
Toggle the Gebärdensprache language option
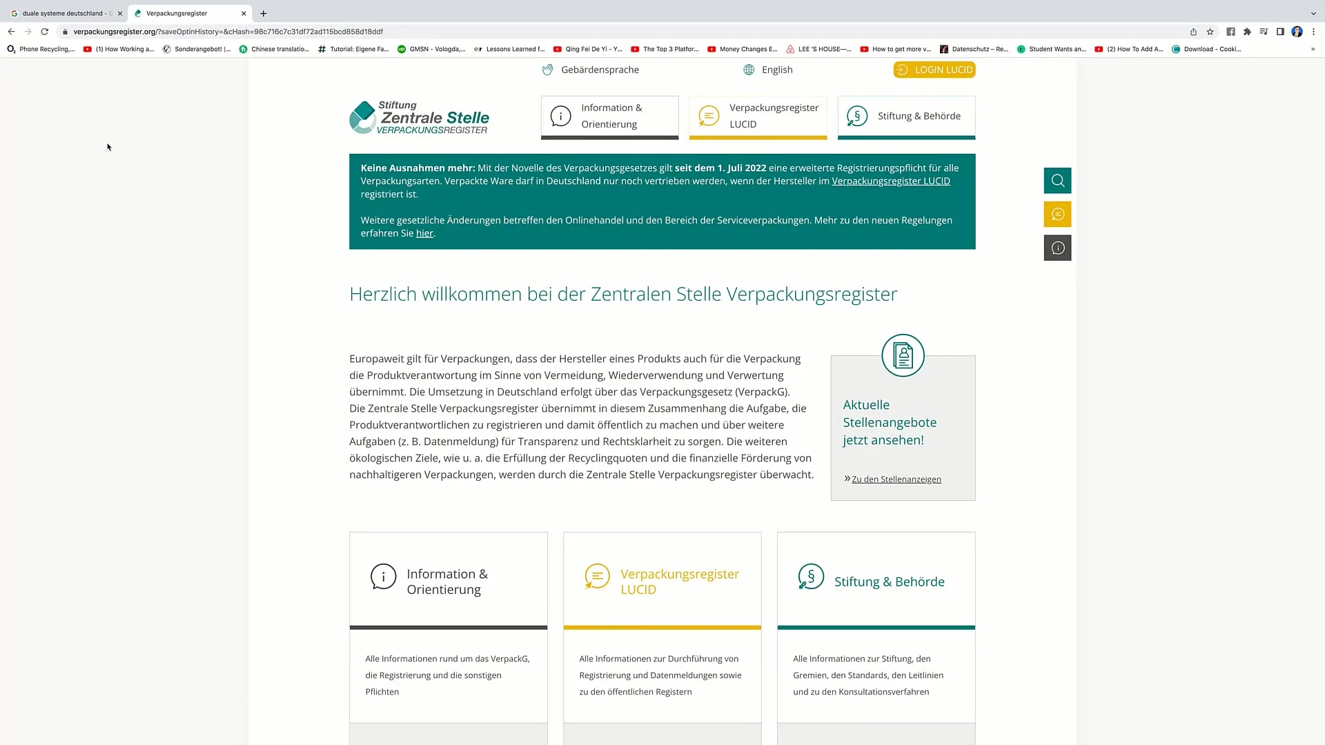pos(590,69)
